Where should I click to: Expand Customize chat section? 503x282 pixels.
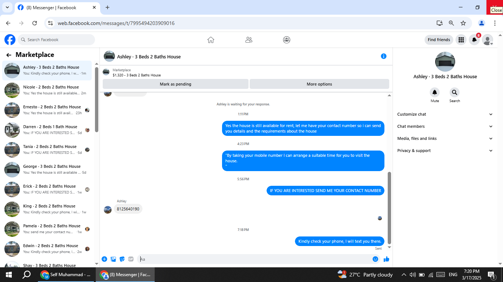coord(445,114)
